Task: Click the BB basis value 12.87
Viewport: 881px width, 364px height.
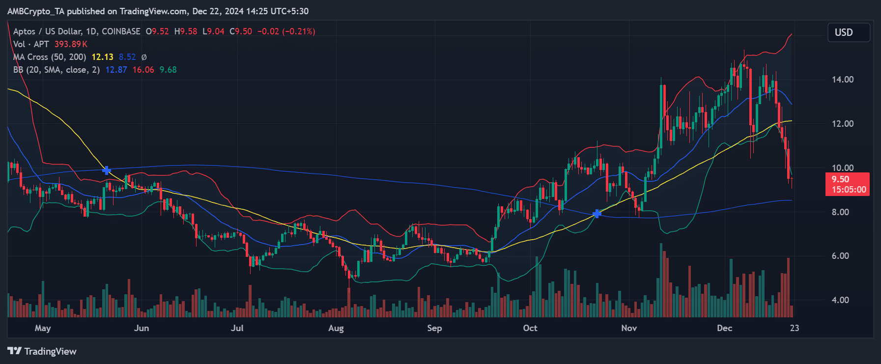Action: coord(116,70)
